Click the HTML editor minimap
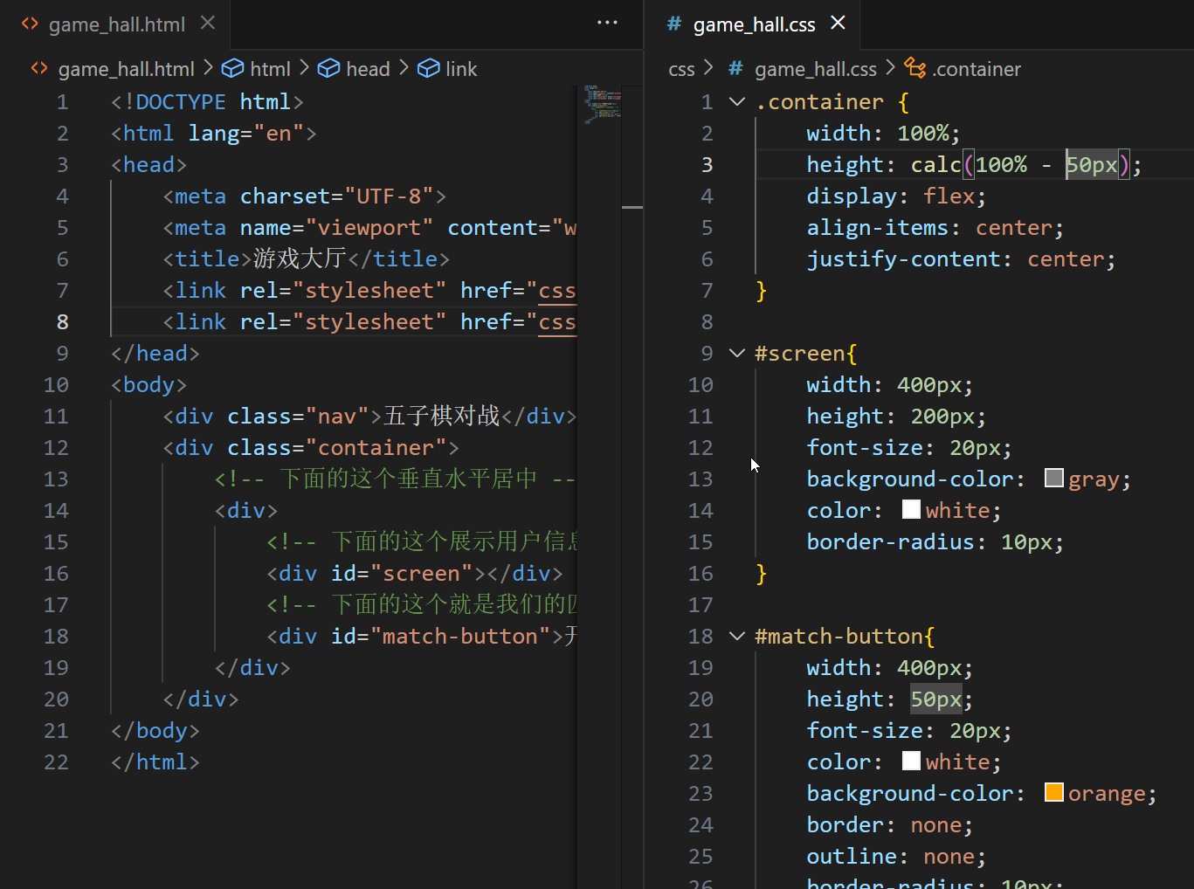The height and width of the screenshot is (889, 1194). 602,104
